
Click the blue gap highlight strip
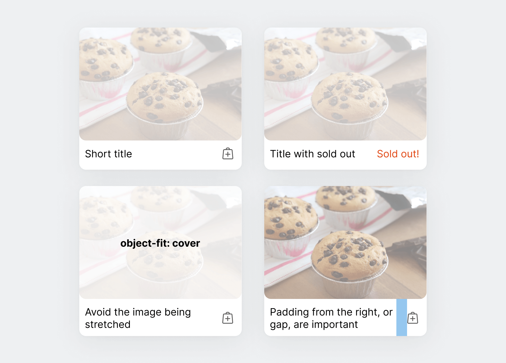pos(402,317)
